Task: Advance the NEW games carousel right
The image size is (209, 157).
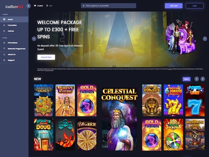Action: pyautogui.click(x=203, y=79)
